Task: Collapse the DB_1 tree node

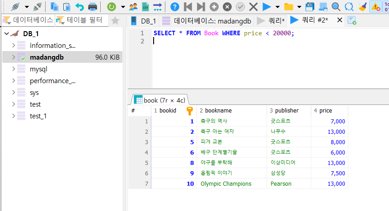Action: tap(7, 34)
